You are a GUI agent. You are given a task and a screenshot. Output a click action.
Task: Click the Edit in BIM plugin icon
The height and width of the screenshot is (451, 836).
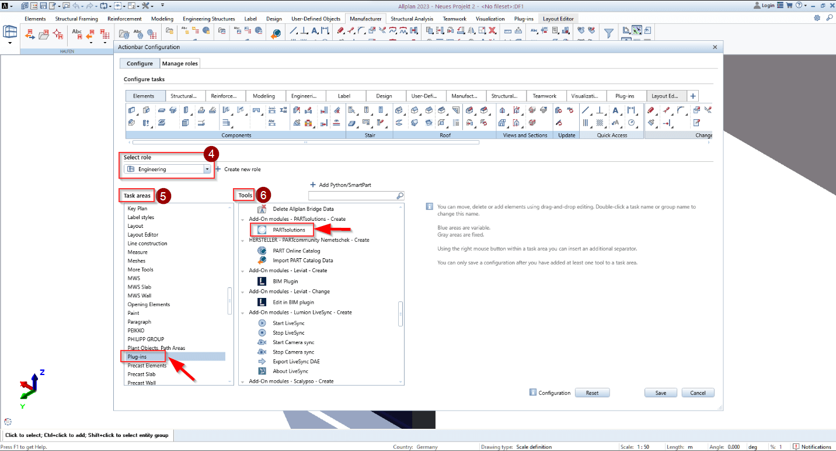point(262,302)
